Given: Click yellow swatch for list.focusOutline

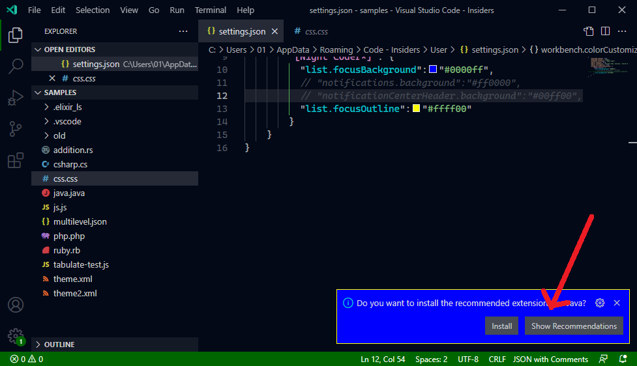Looking at the screenshot, I should tap(416, 108).
